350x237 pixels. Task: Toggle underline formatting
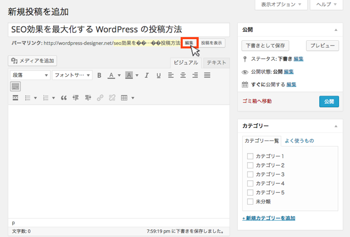pos(159,75)
